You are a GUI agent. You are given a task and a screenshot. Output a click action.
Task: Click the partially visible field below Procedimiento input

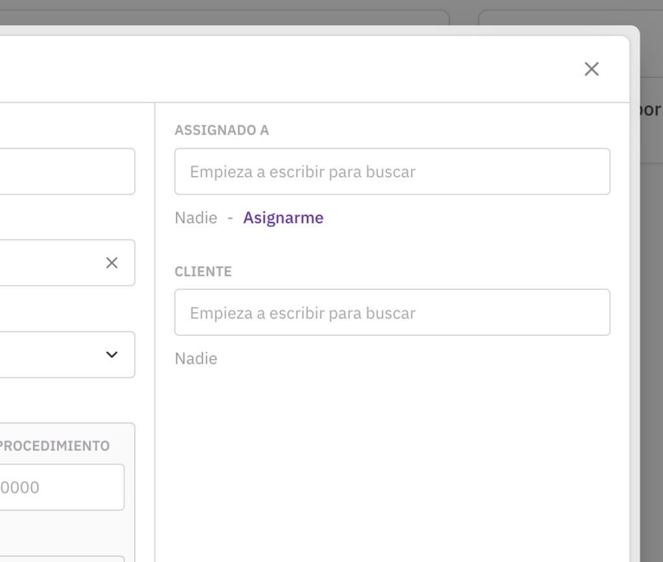pyautogui.click(x=62, y=558)
